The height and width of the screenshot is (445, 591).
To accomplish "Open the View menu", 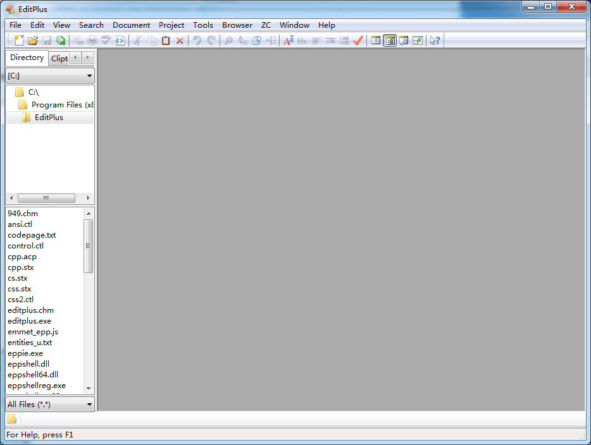I will 61,25.
